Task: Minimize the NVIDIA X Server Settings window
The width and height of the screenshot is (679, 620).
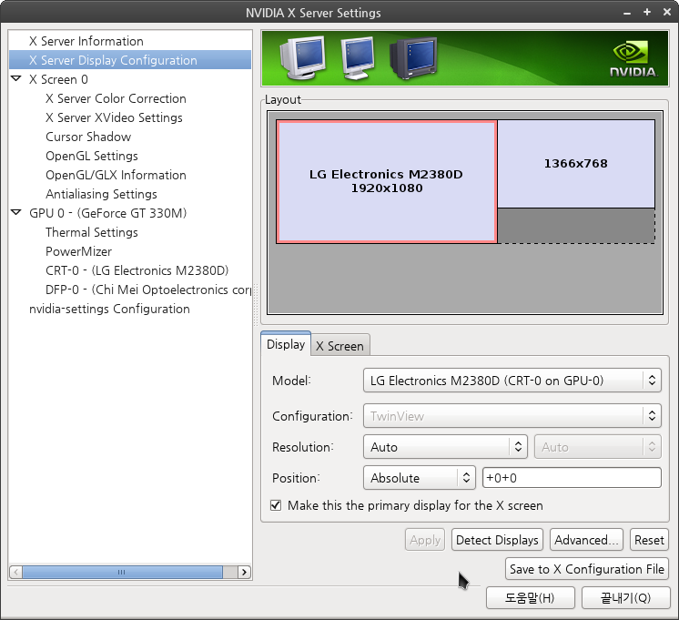Action: point(627,13)
